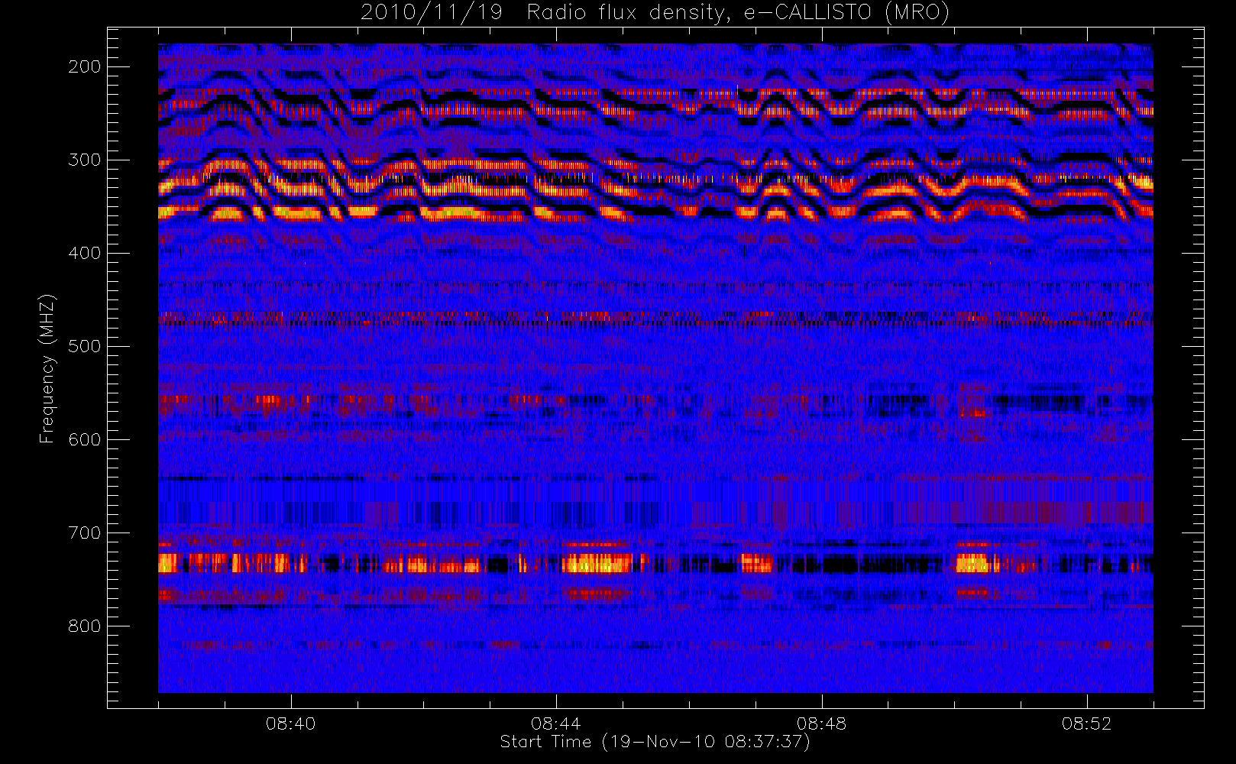Click the 400 frequency tick label
The height and width of the screenshot is (764, 1236).
click(84, 253)
